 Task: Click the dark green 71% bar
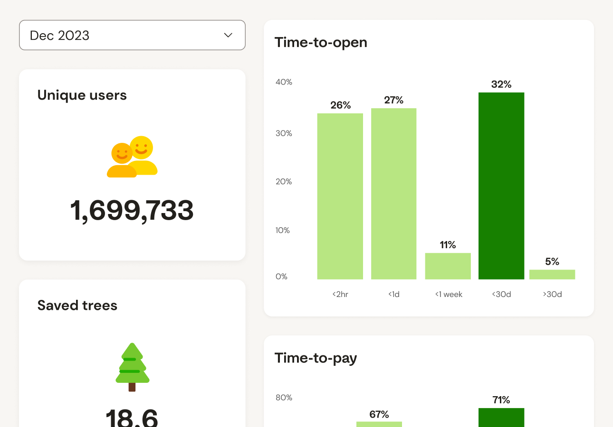501,418
